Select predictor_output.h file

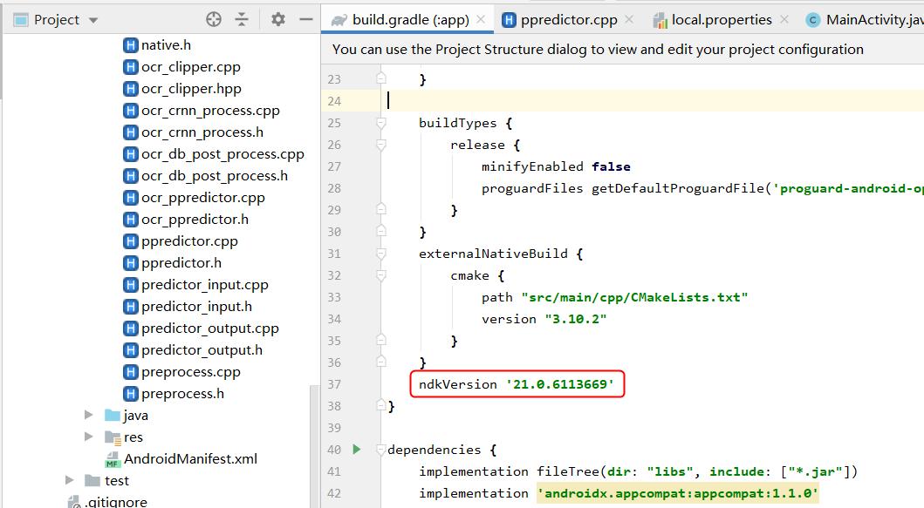point(202,350)
